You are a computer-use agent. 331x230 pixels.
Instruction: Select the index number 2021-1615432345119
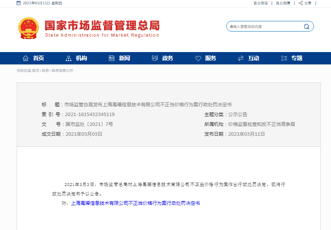[90, 114]
